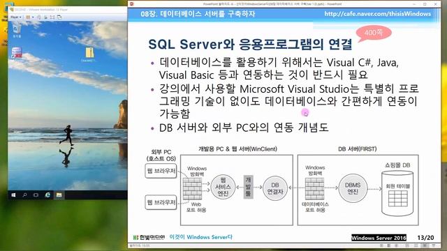Viewport: 447px width, 251px height.
Task: Click the gray 개발툴 box in diagram
Action: coord(249,187)
